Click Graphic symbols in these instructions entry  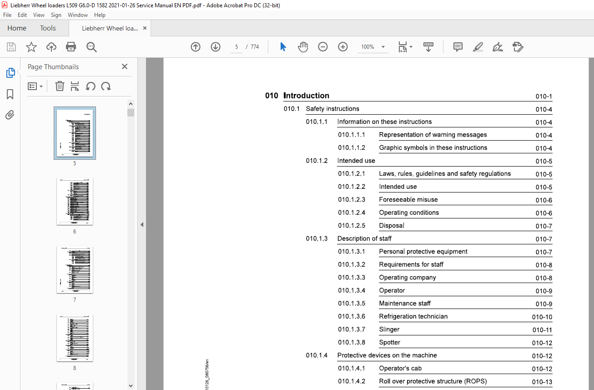(433, 147)
